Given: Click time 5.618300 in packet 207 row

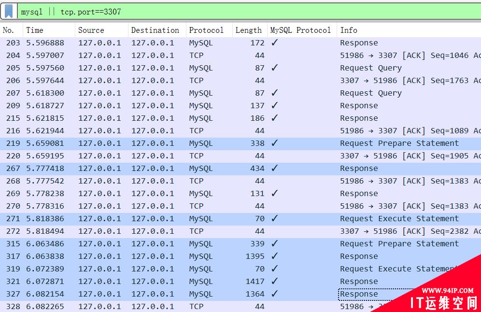Looking at the screenshot, I should tap(45, 93).
